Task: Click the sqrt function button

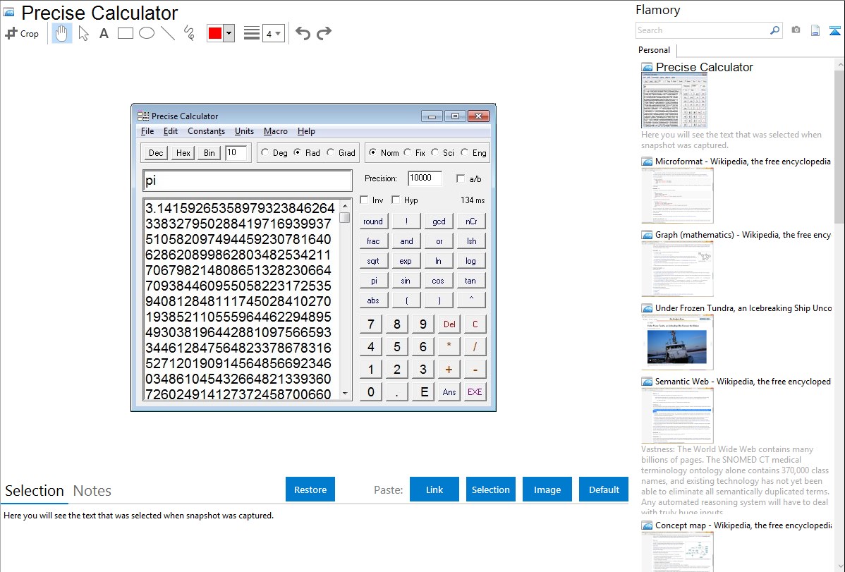Action: (373, 261)
